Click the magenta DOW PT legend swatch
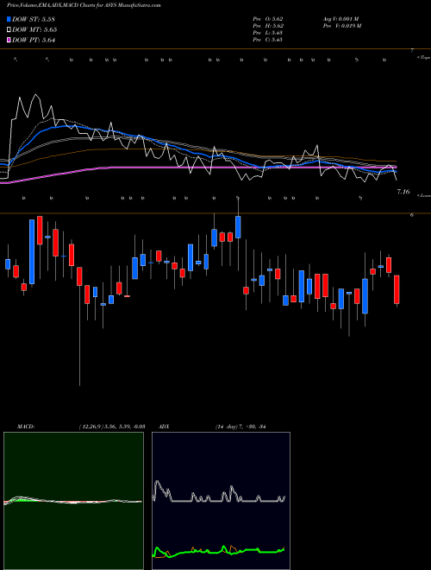The height and width of the screenshot is (570, 431). point(9,40)
